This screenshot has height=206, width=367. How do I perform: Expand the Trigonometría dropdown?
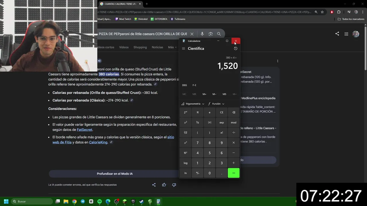[193, 104]
